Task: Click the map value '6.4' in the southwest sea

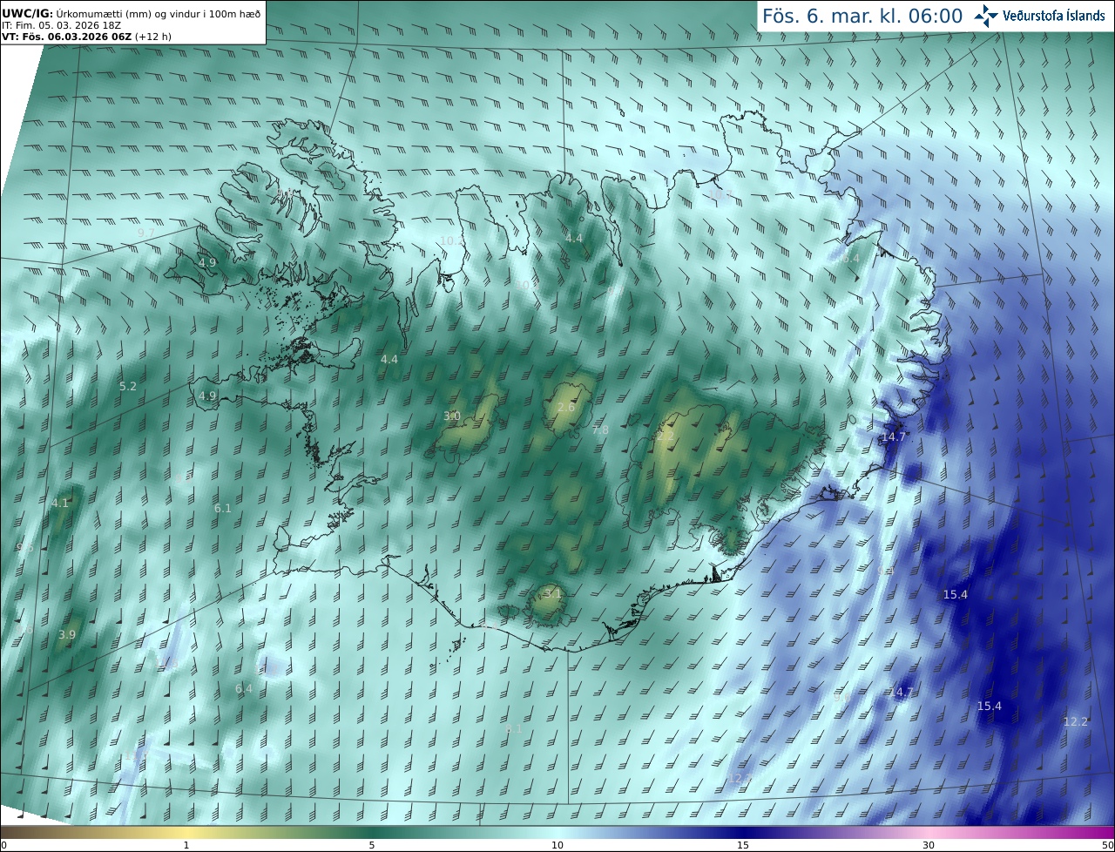Action: 244,688
